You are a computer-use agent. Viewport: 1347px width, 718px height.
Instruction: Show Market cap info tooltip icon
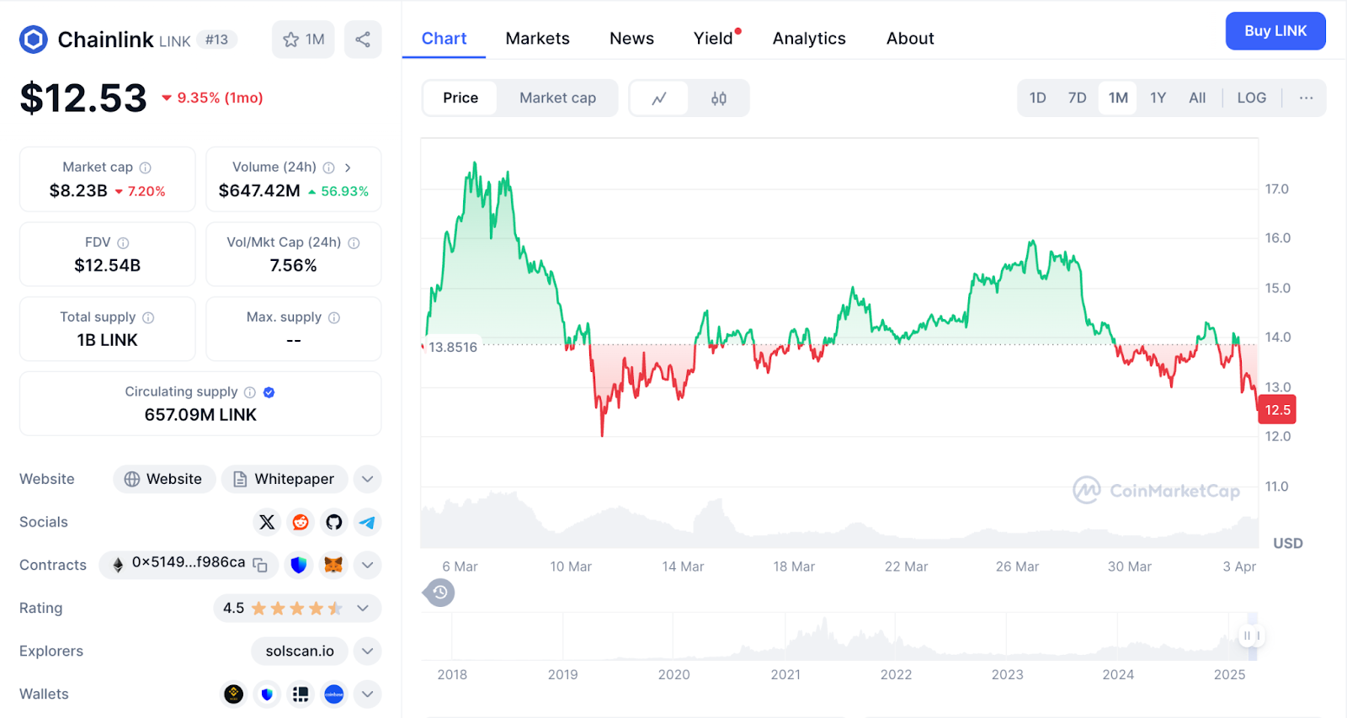pyautogui.click(x=146, y=168)
